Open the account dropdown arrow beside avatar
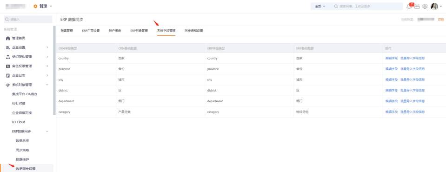Screen dimensions: 446x172 pyautogui.click(x=440, y=7)
